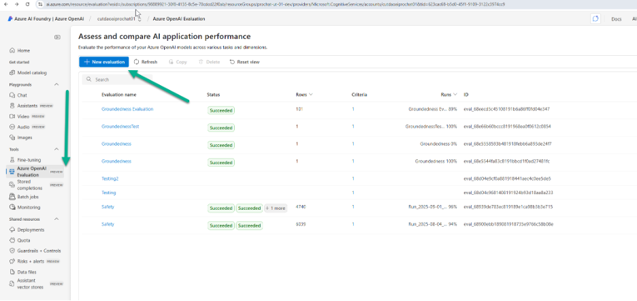Sort by the Rows column header

point(304,95)
